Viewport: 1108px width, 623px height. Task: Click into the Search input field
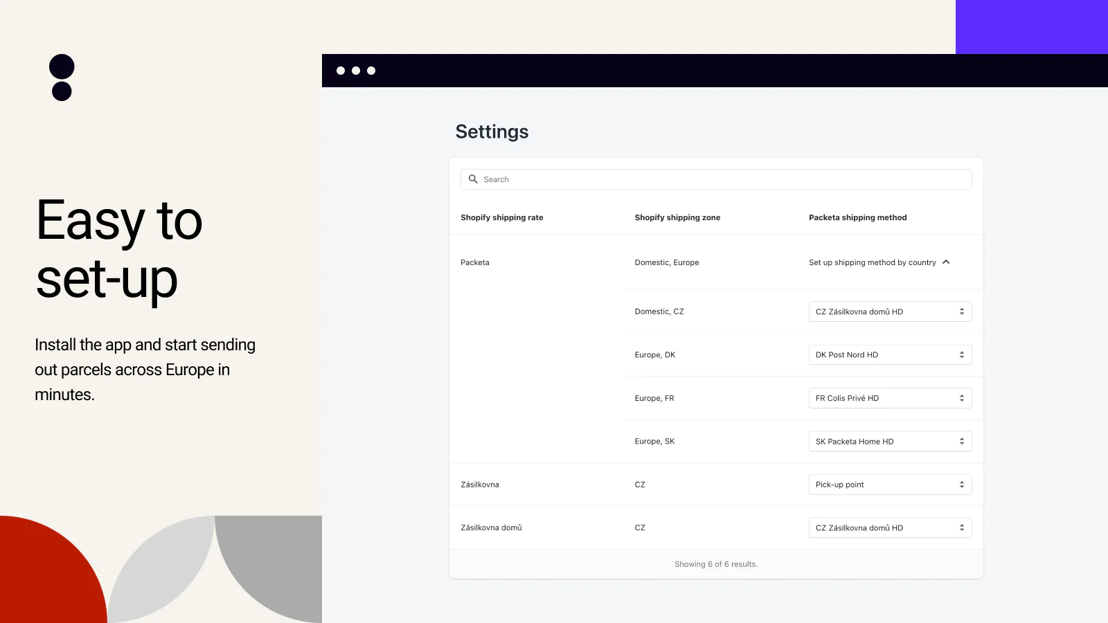pos(720,179)
